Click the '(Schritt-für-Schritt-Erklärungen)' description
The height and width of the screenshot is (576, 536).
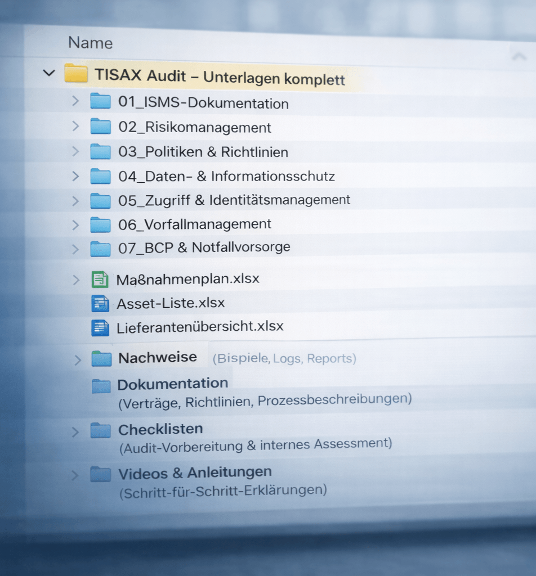point(223,491)
